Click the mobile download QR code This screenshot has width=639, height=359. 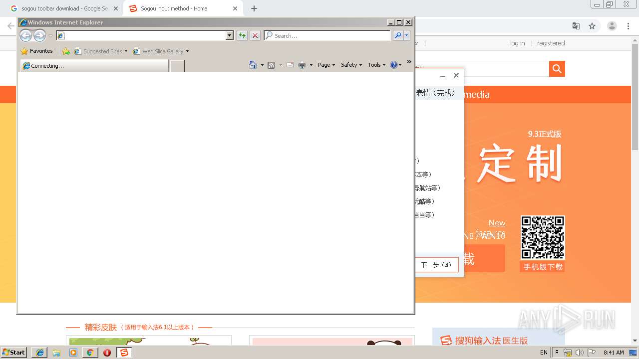click(x=543, y=237)
